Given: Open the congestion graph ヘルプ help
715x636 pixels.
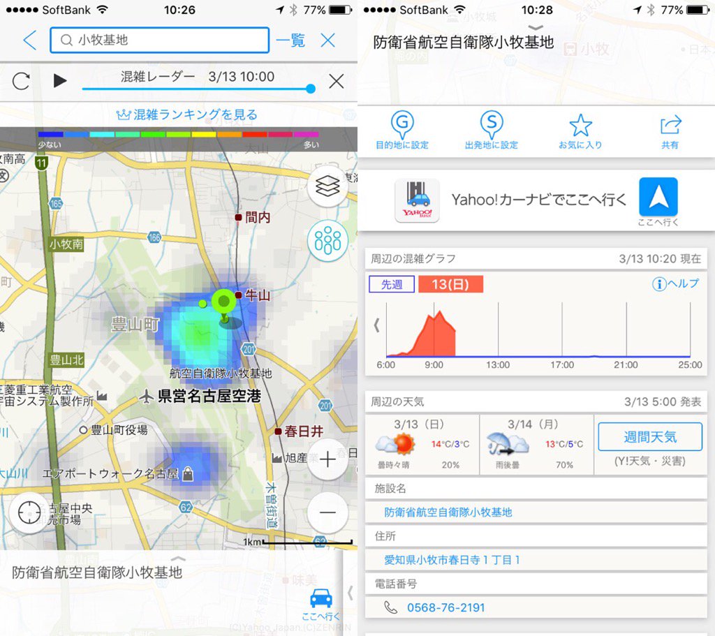Looking at the screenshot, I should click(x=675, y=283).
